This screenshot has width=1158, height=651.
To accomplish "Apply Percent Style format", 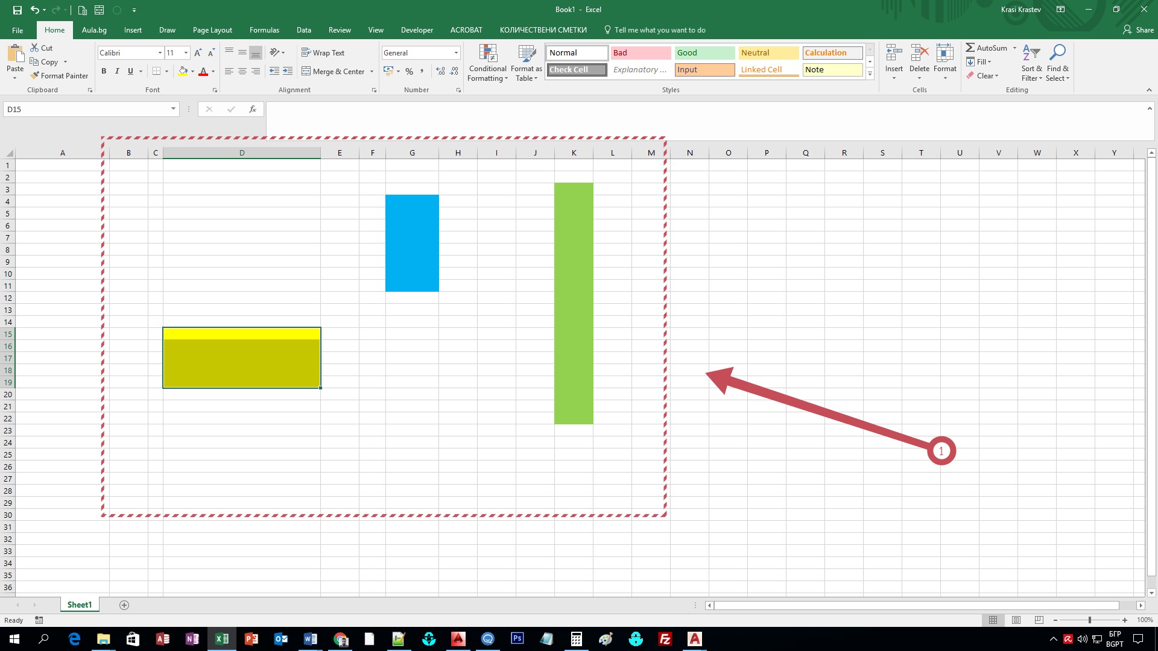I will tap(410, 71).
